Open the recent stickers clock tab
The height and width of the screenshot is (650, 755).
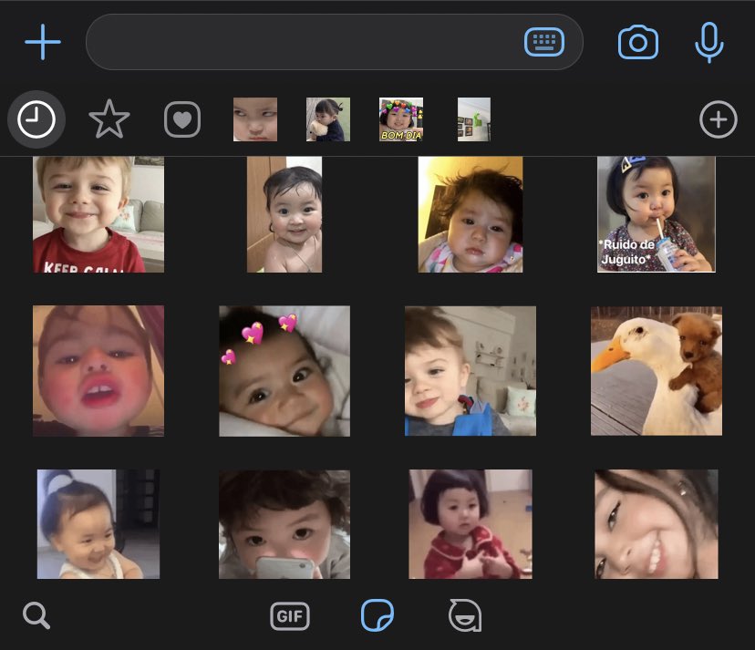[36, 119]
